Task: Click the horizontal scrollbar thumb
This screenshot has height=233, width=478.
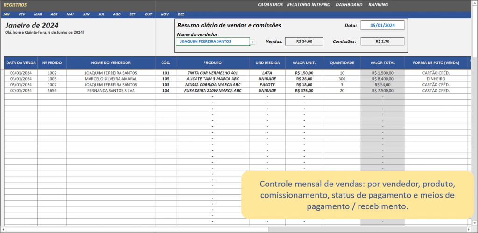Action: (x=137, y=229)
